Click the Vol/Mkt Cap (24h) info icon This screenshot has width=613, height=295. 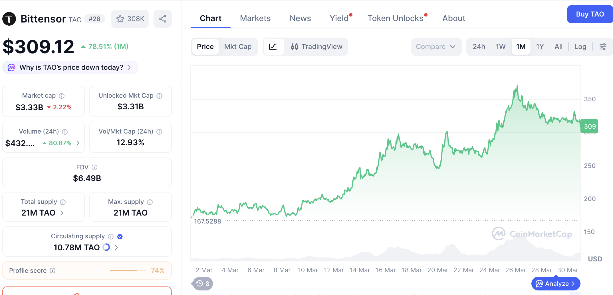[159, 132]
